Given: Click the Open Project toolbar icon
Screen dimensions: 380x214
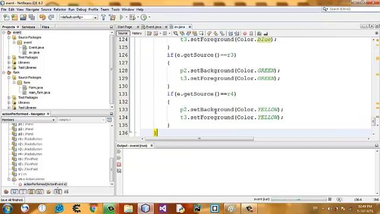Looking at the screenshot, I should 23,17.
